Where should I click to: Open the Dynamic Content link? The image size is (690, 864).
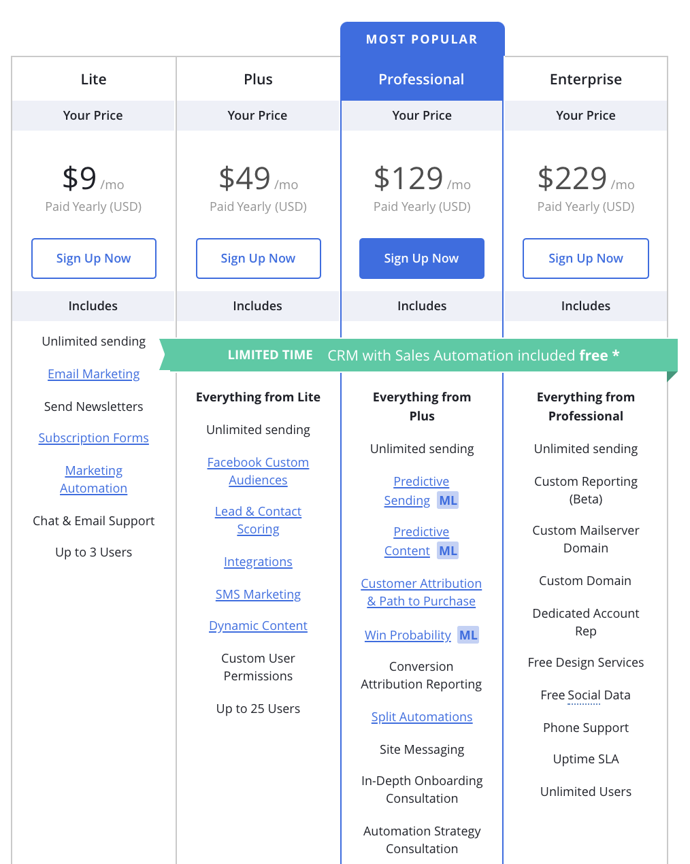pos(258,626)
